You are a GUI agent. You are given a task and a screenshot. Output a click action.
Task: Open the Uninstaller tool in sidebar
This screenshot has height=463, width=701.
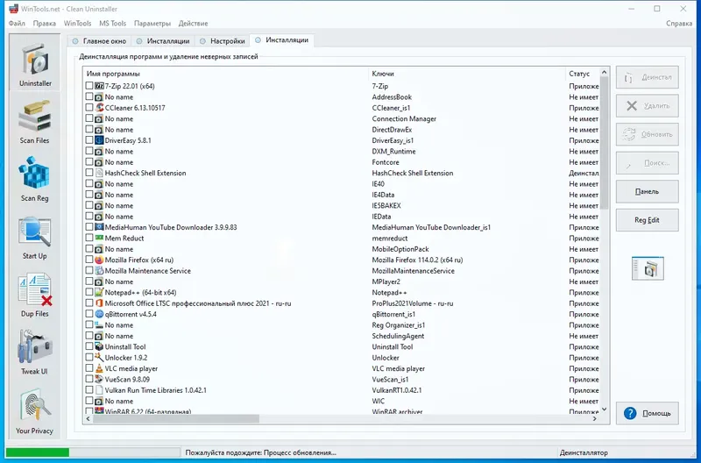tap(35, 63)
